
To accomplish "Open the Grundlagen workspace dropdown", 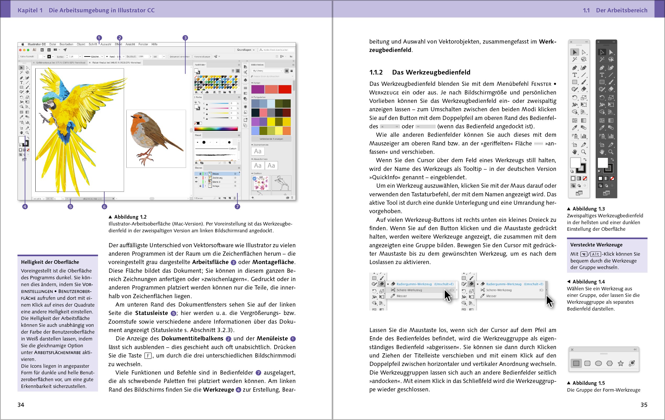I will [x=246, y=50].
